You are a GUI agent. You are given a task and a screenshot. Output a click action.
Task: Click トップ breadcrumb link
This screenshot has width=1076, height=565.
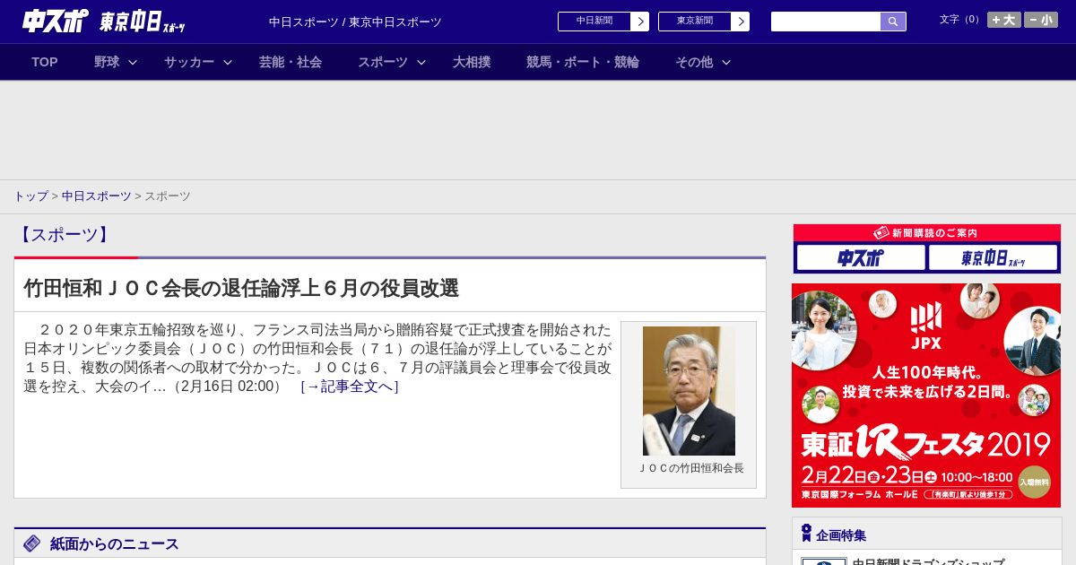(30, 196)
